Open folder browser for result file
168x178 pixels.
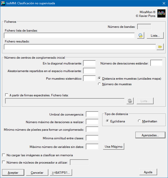[160, 47]
